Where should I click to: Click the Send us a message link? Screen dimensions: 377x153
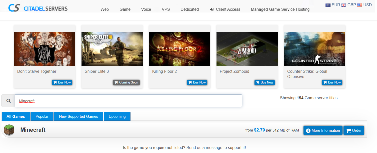(204, 147)
